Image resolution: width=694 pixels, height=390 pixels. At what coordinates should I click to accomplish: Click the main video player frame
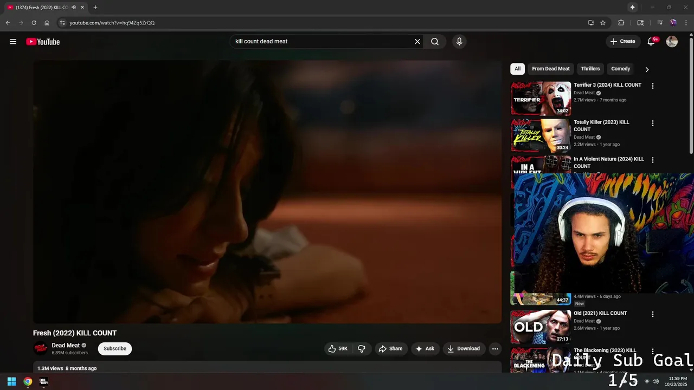click(267, 192)
